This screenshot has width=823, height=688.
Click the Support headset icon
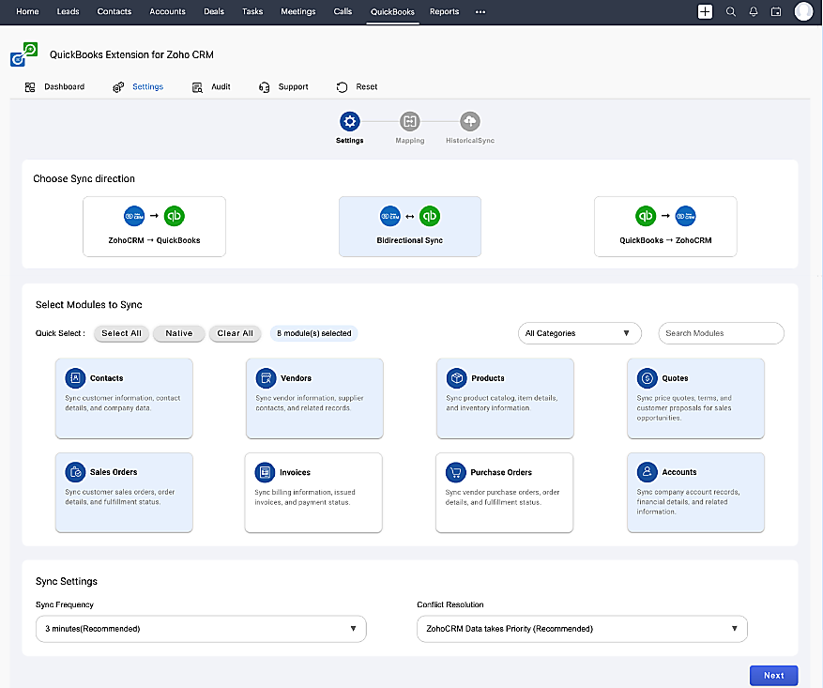point(264,87)
